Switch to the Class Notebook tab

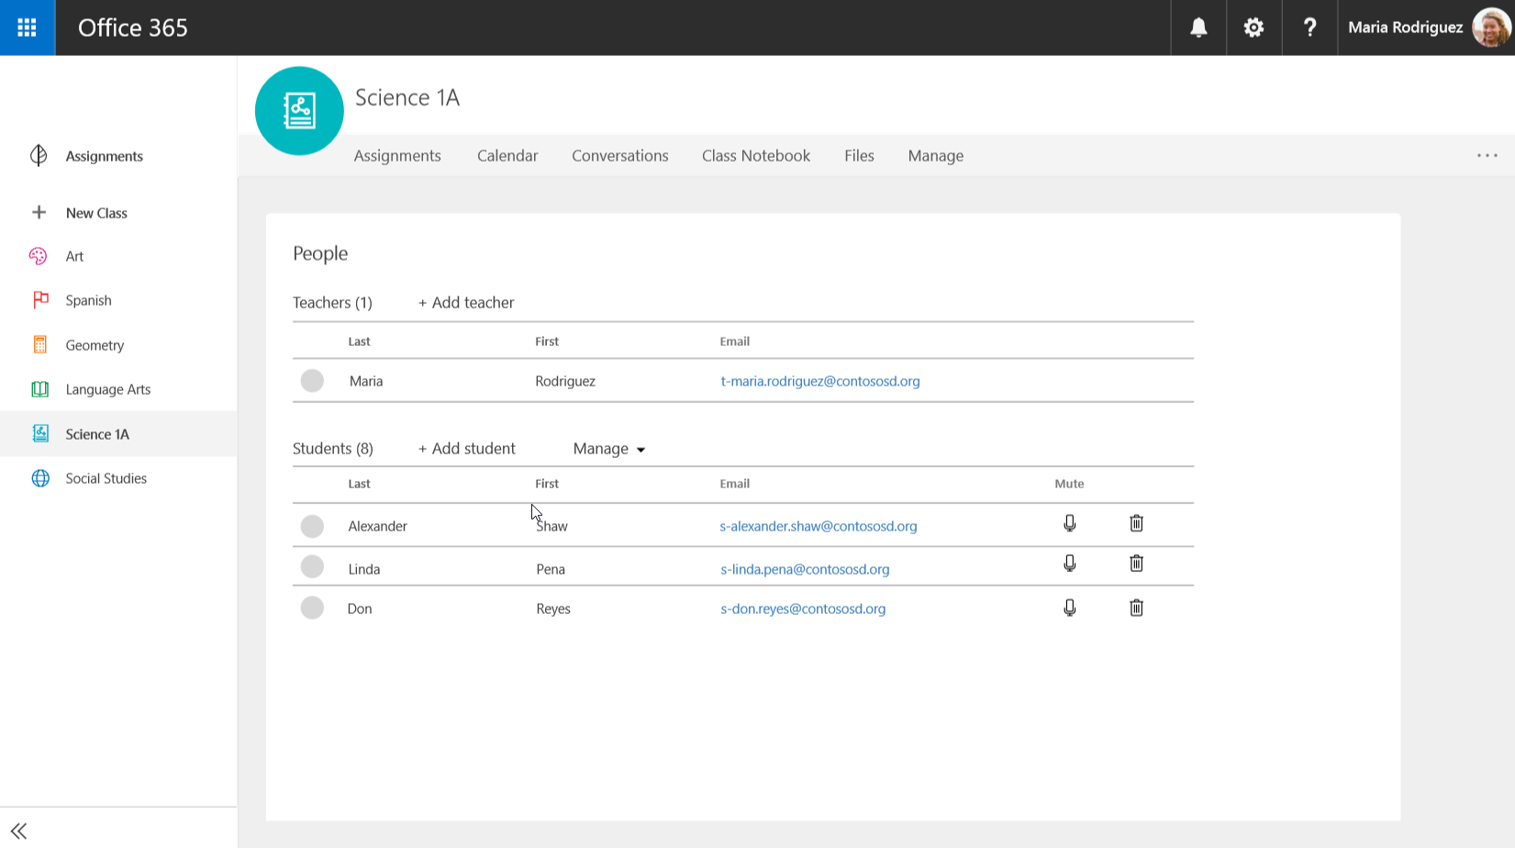pyautogui.click(x=755, y=156)
